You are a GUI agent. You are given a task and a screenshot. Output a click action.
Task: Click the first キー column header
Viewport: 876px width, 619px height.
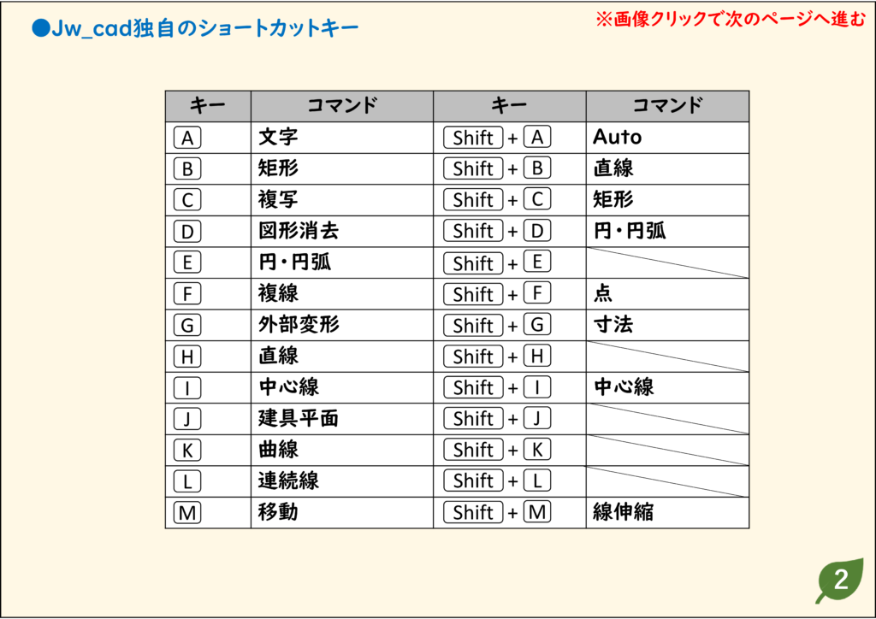[208, 106]
